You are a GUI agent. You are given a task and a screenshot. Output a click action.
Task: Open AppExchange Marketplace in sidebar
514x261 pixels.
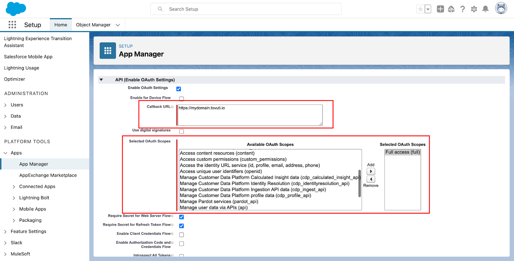point(48,175)
